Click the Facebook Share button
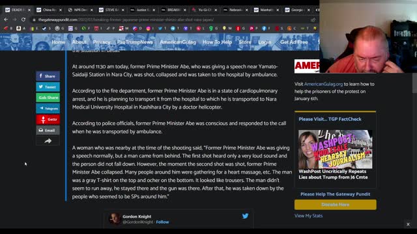417x234 pixels. pyautogui.click(x=48, y=76)
